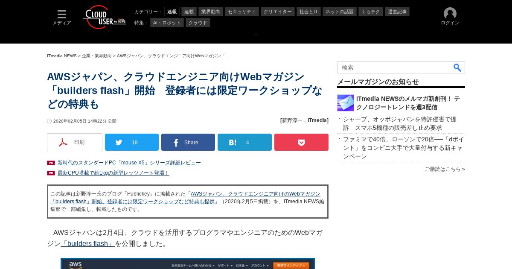Open the ネットの話題 category
Image resolution: width=512 pixels, height=269 pixels.
(x=340, y=12)
